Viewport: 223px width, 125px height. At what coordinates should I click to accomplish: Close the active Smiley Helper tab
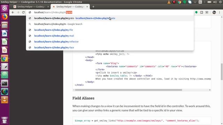pos(87,7)
